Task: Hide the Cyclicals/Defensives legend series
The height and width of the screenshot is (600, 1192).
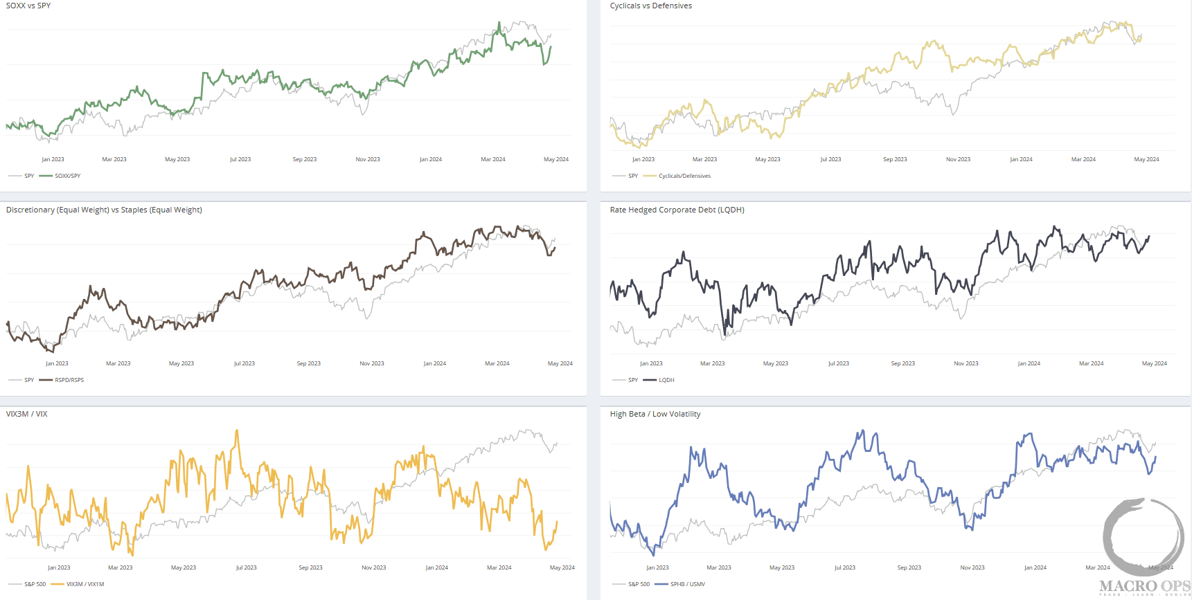Action: [x=684, y=176]
